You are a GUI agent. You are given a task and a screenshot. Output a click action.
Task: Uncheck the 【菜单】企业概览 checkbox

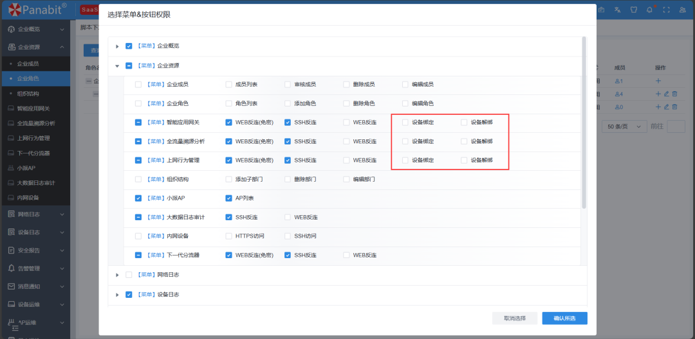[129, 46]
